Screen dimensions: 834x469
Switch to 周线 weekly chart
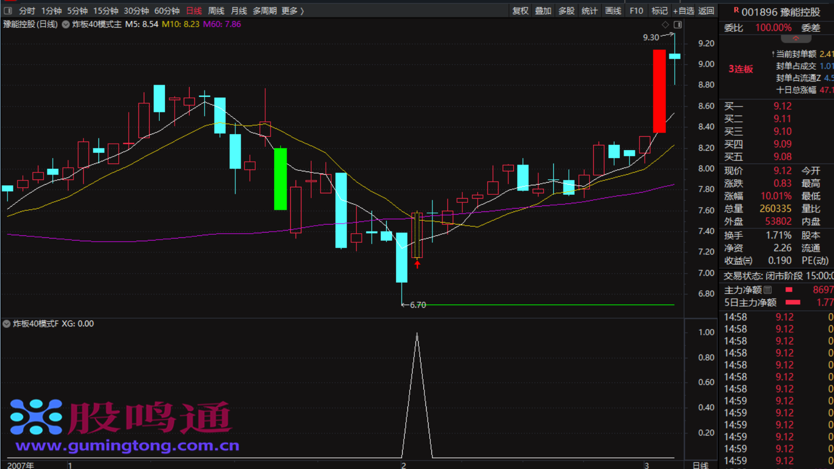point(216,11)
